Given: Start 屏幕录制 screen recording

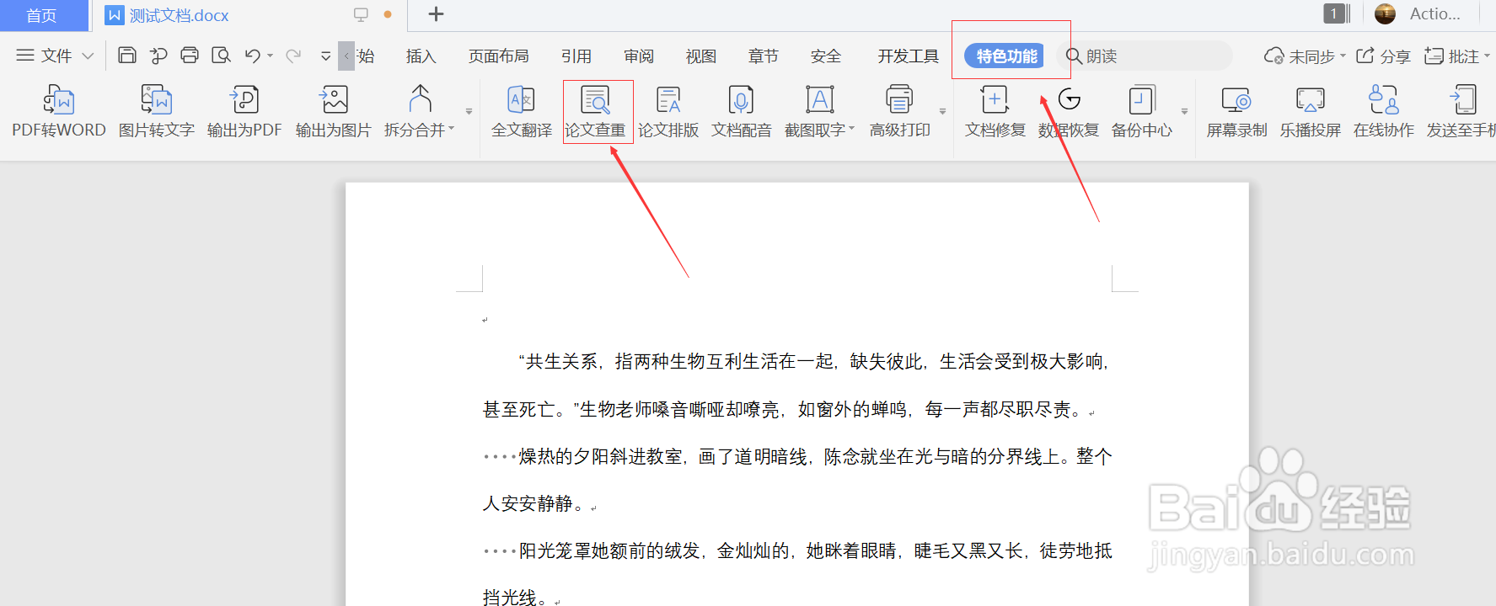Looking at the screenshot, I should click(1237, 111).
